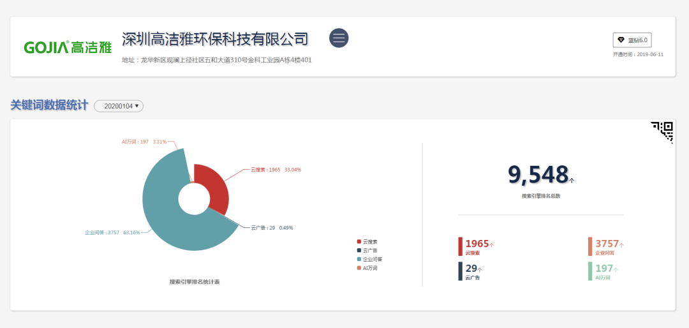Click the up arrow beside 197 AI万词 stat

click(x=616, y=270)
